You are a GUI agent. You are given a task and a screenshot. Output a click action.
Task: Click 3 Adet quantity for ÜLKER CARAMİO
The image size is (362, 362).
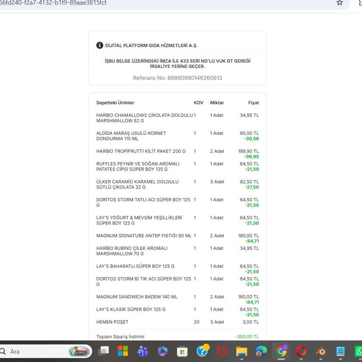pos(217,181)
